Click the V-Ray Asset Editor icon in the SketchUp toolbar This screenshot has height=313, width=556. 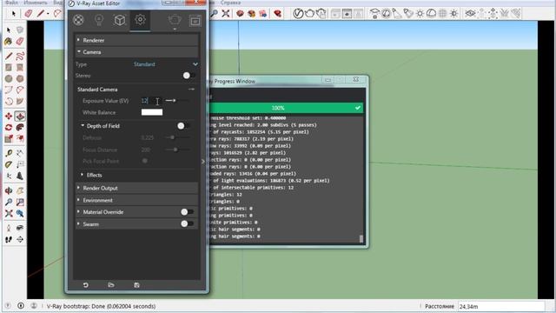point(298,14)
